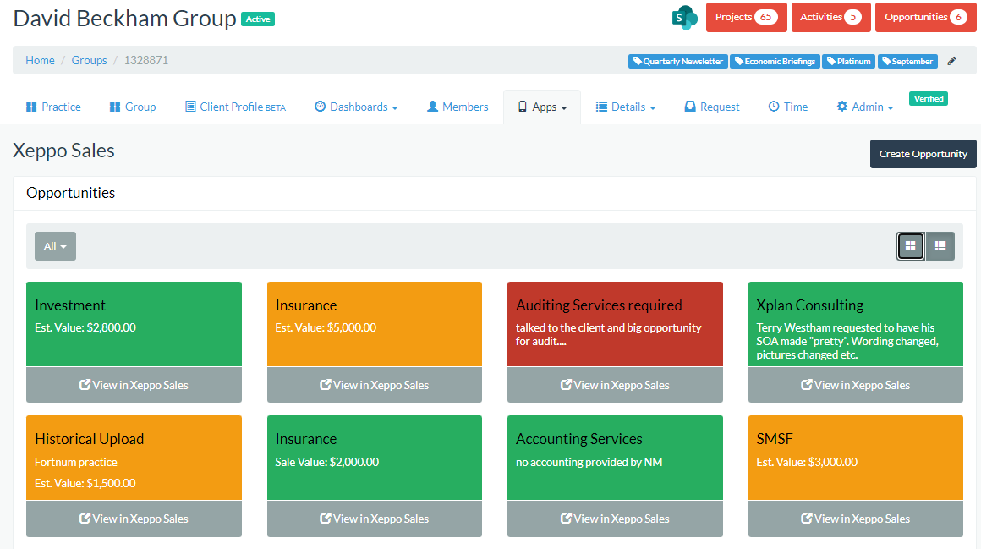Viewport: 981px width, 549px height.
Task: Select the green Investment card
Action: [x=134, y=324]
